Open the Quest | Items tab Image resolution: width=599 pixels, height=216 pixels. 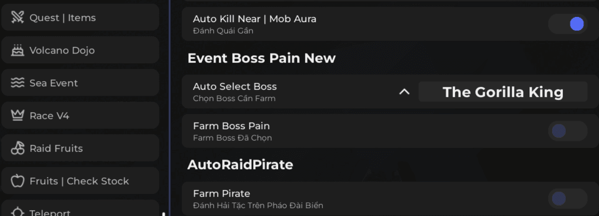pyautogui.click(x=62, y=18)
